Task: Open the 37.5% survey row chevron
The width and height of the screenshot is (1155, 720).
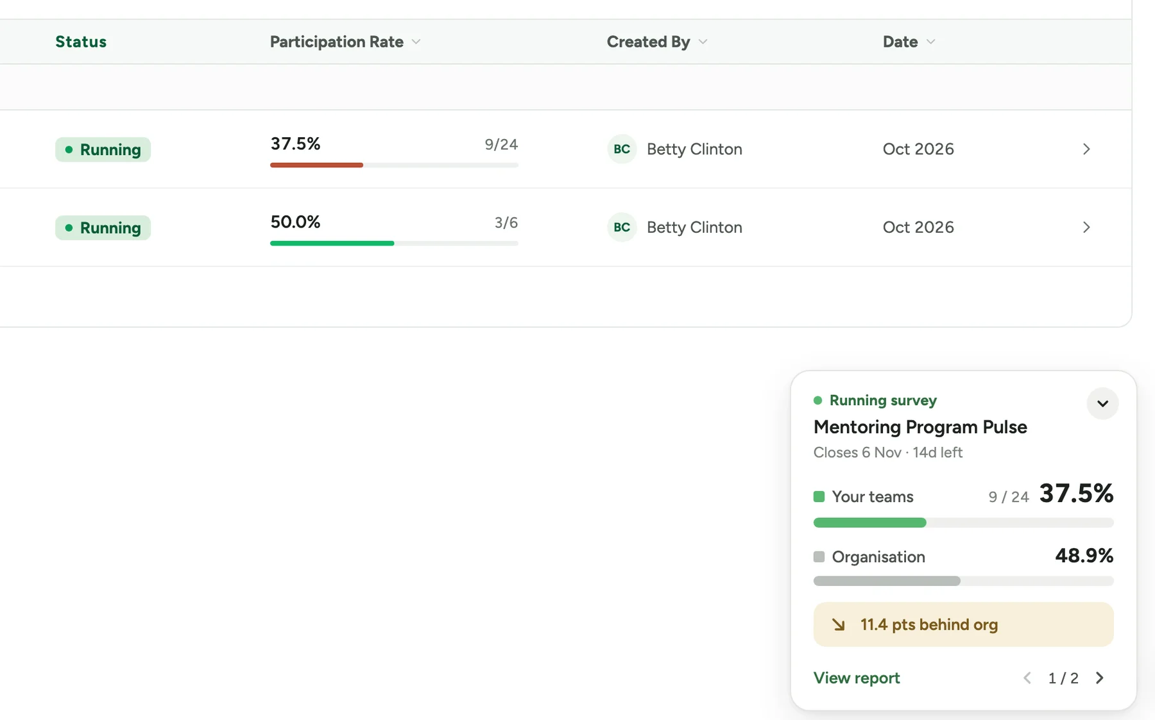Action: (x=1086, y=149)
